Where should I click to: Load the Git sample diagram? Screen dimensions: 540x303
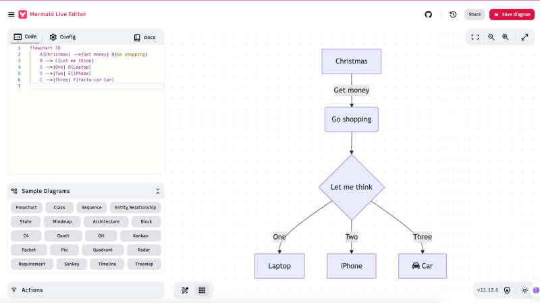tap(101, 236)
